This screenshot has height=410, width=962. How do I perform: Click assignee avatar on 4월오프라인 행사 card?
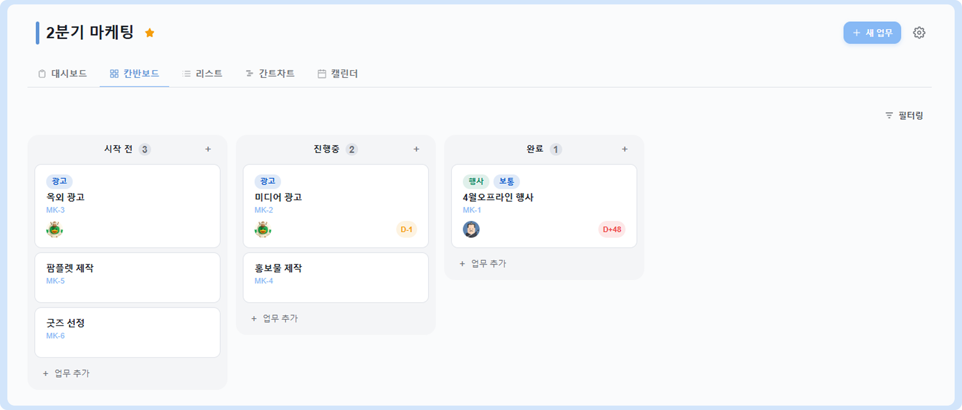pos(471,229)
